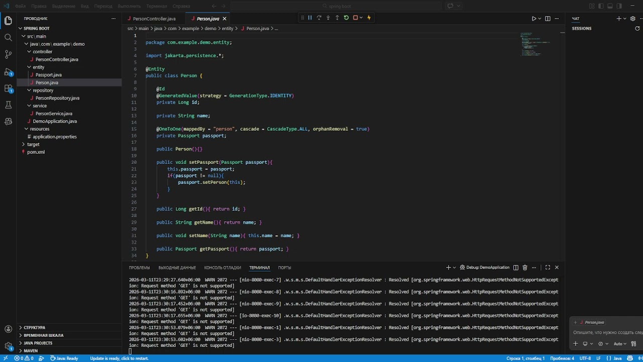Split the editor to the right
Image resolution: width=643 pixels, height=362 pixels.
(548, 19)
